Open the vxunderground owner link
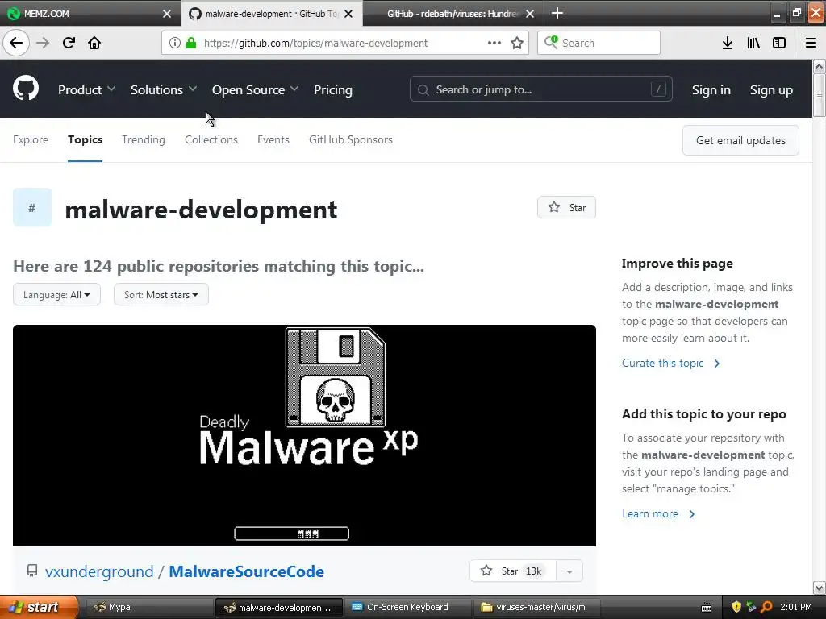 [x=99, y=571]
